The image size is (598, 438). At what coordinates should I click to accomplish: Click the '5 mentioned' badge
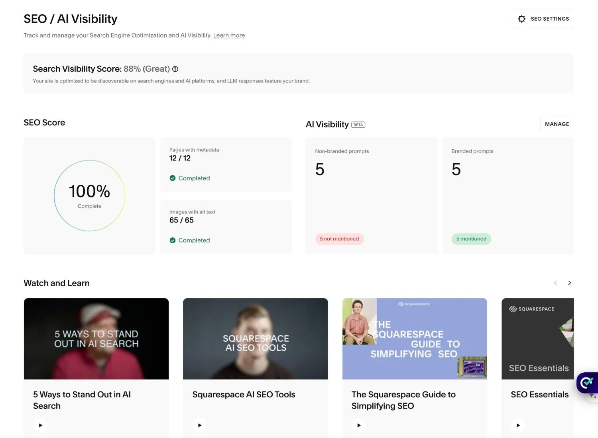(x=471, y=239)
